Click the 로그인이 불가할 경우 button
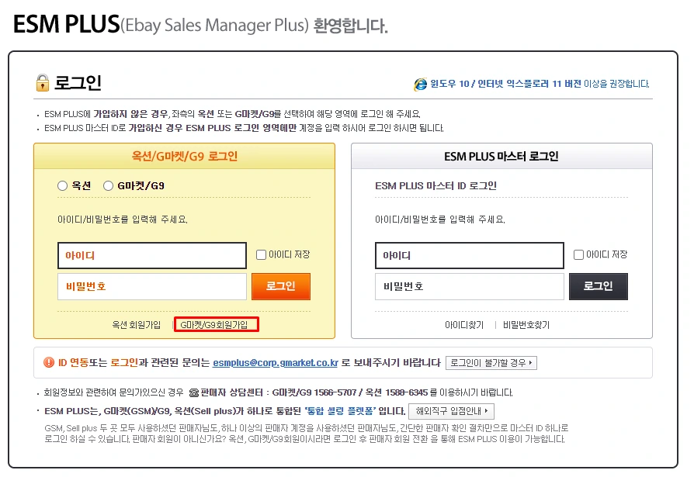 [x=491, y=363]
